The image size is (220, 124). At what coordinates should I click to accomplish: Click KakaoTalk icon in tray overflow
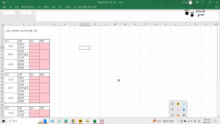(x=178, y=104)
